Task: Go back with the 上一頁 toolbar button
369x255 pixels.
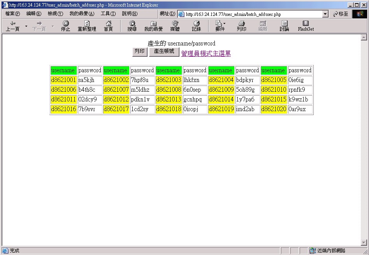Action: click(13, 26)
